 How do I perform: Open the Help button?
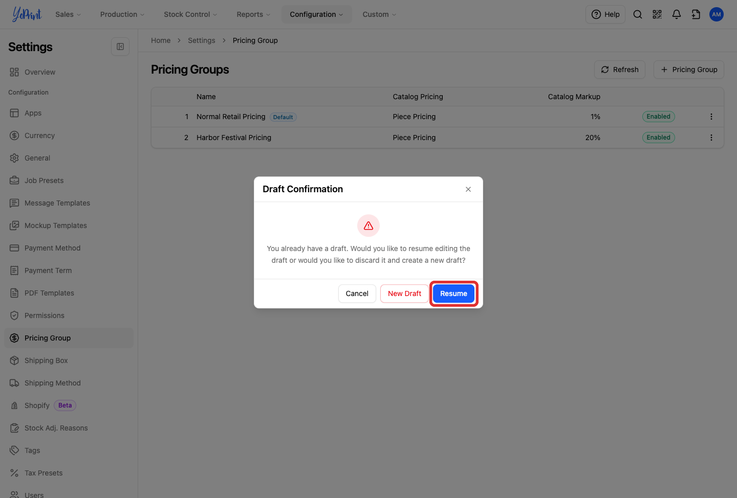pyautogui.click(x=605, y=14)
